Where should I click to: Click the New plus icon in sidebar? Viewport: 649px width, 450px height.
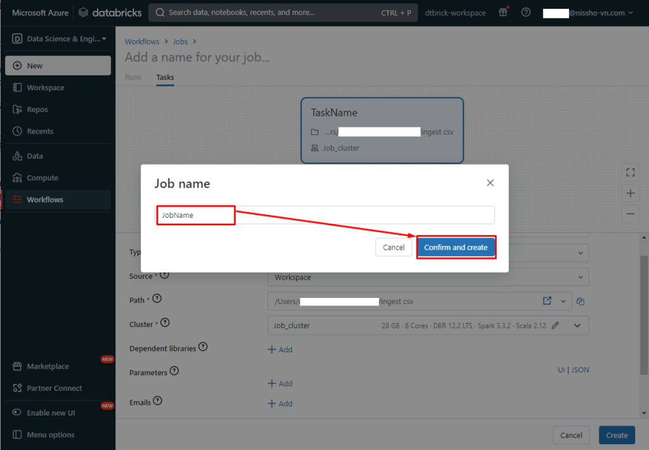pyautogui.click(x=17, y=65)
